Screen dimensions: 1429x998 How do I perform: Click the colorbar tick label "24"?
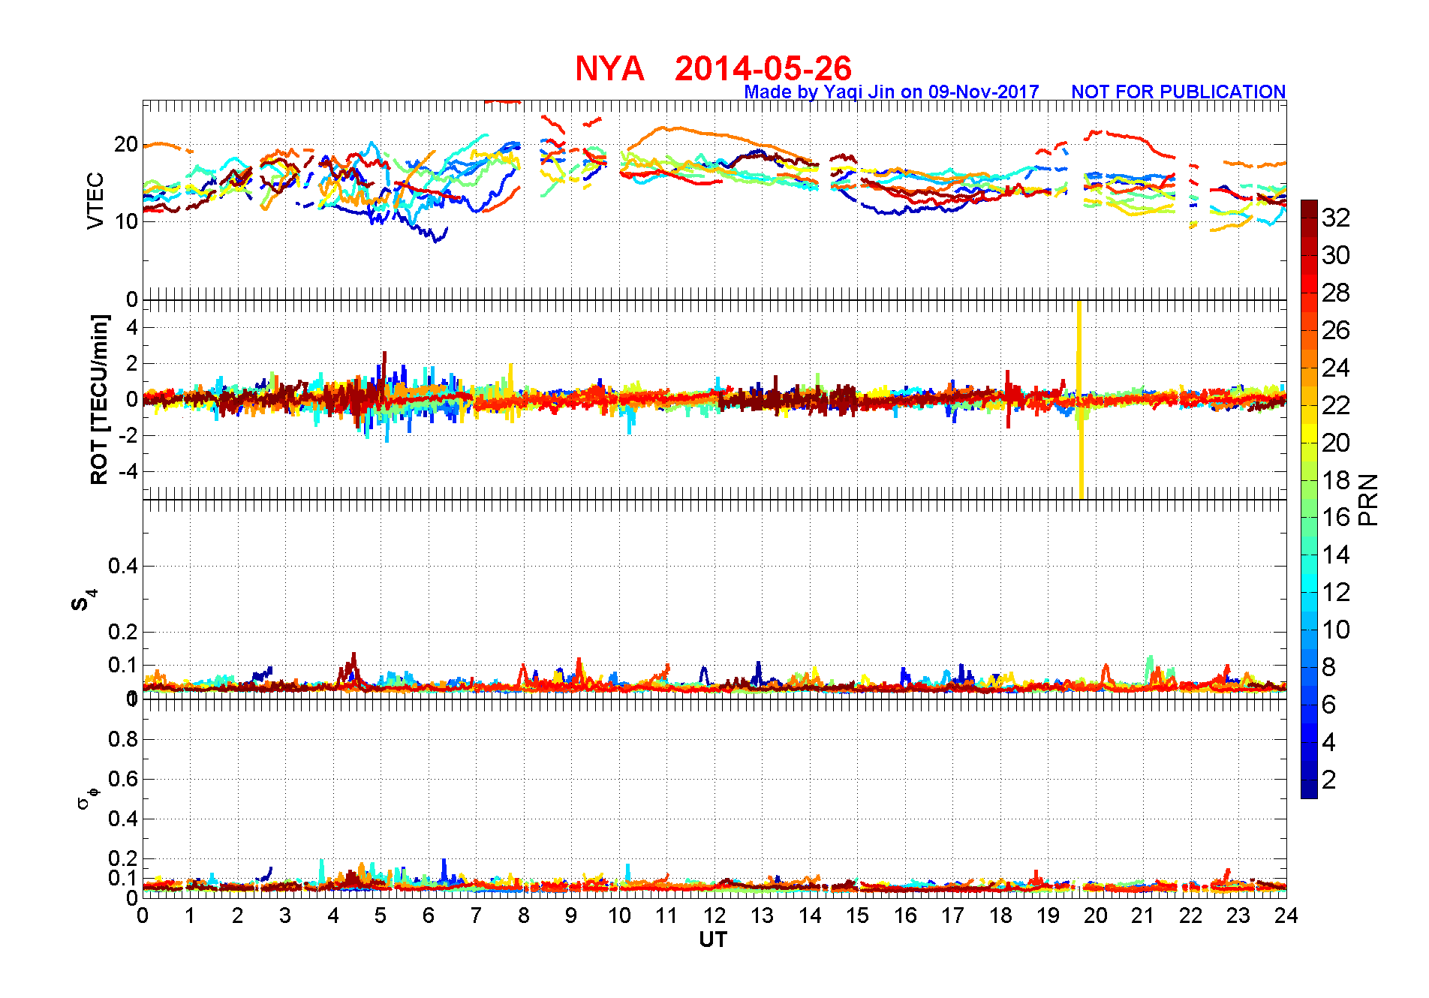(1336, 368)
